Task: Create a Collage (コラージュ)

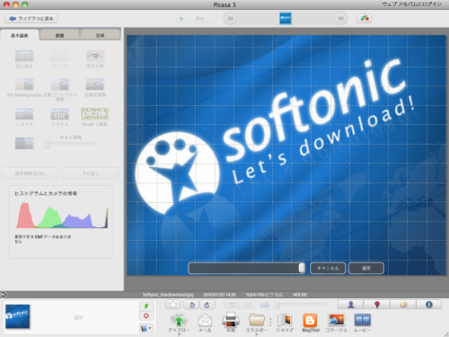Action: pyautogui.click(x=337, y=320)
